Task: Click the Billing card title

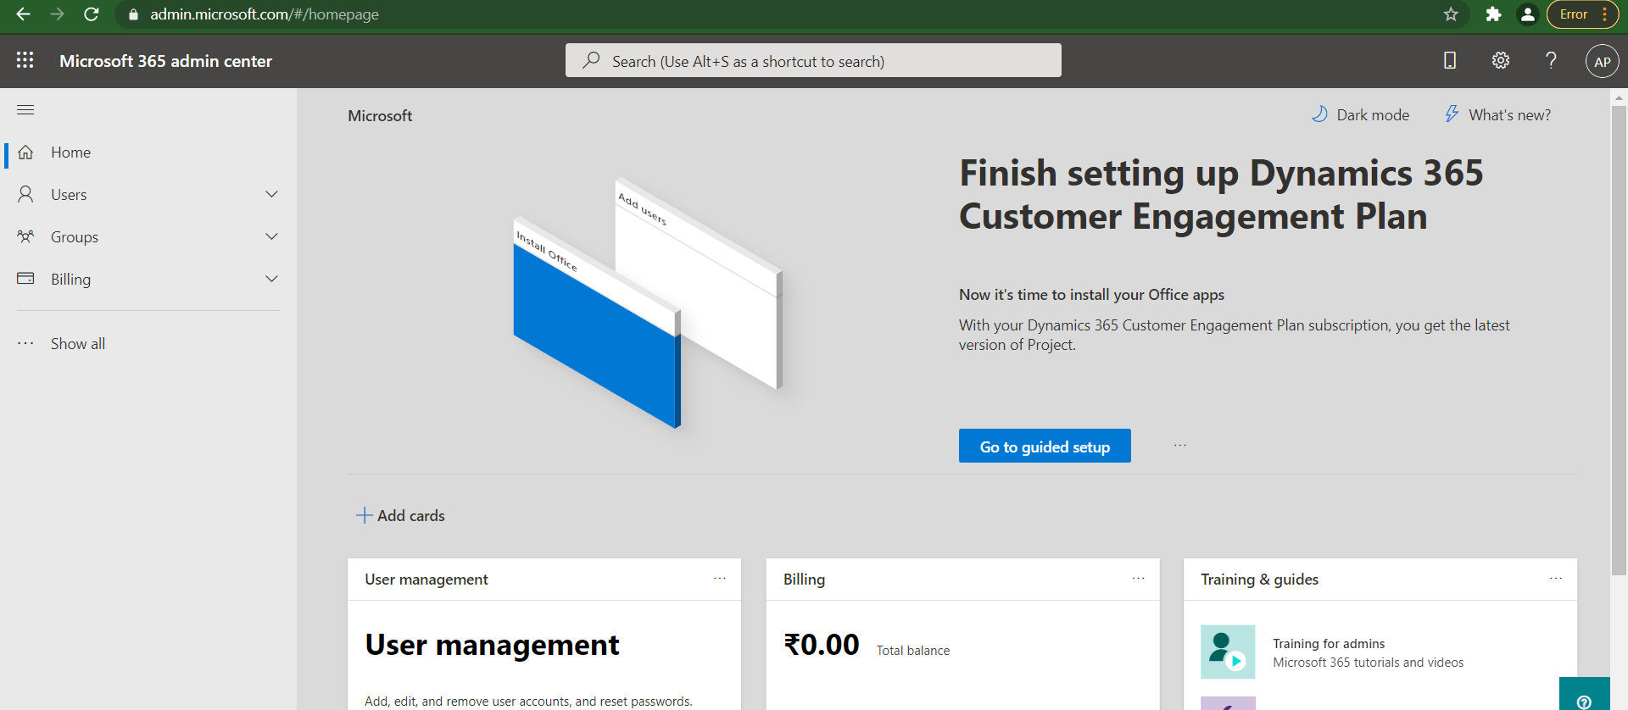Action: point(804,580)
